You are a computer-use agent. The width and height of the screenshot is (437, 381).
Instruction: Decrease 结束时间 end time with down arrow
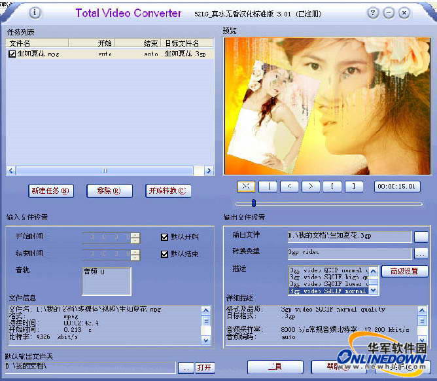pyautogui.click(x=135, y=257)
